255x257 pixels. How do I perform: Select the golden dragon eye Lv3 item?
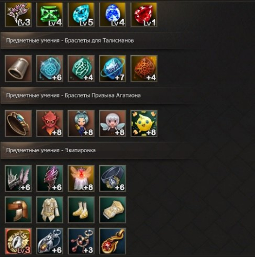[18, 241]
